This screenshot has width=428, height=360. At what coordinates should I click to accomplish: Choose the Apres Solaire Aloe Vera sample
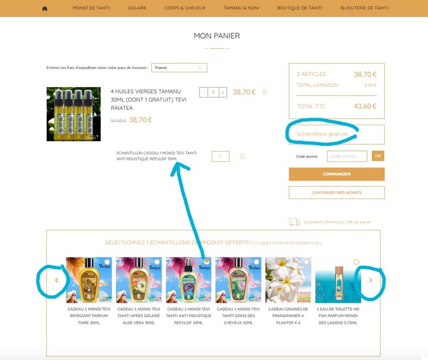tap(157, 262)
